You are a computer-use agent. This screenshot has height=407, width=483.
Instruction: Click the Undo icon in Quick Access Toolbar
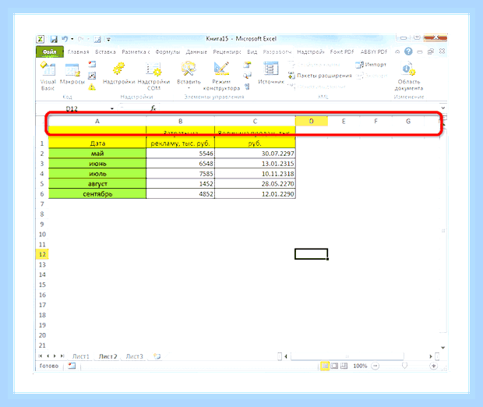(65, 39)
